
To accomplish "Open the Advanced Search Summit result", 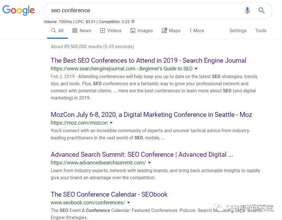I will 142,154.
